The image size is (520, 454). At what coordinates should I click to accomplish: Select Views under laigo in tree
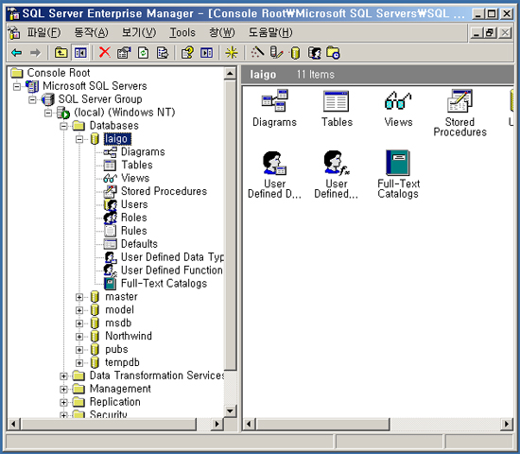pyautogui.click(x=135, y=178)
